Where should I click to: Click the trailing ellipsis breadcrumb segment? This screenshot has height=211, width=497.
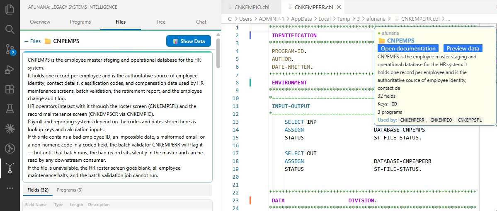pyautogui.click(x=448, y=19)
